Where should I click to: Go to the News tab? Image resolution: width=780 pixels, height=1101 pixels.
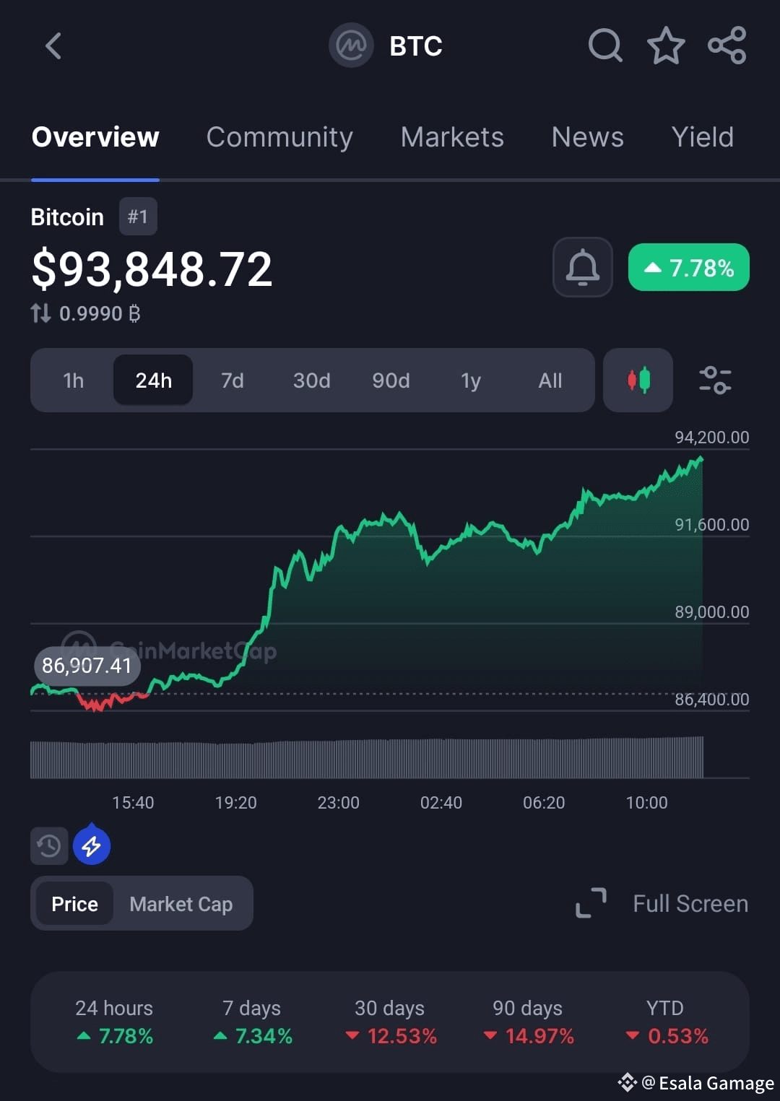point(587,137)
